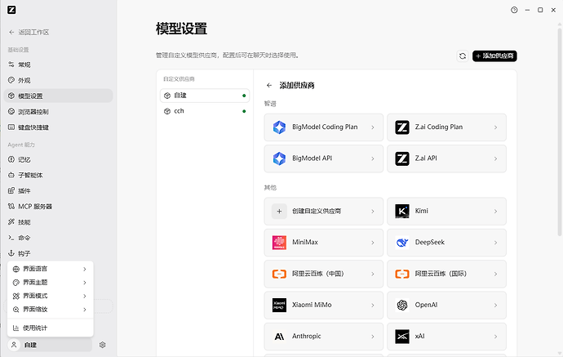Open 键盘快捷键 settings
Image resolution: width=563 pixels, height=357 pixels.
pyautogui.click(x=58, y=127)
